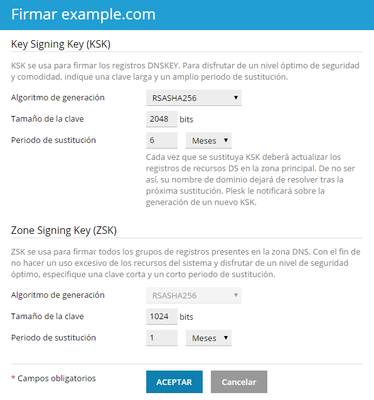Click the ZSK 'Algoritmo de generación' label

58,295
